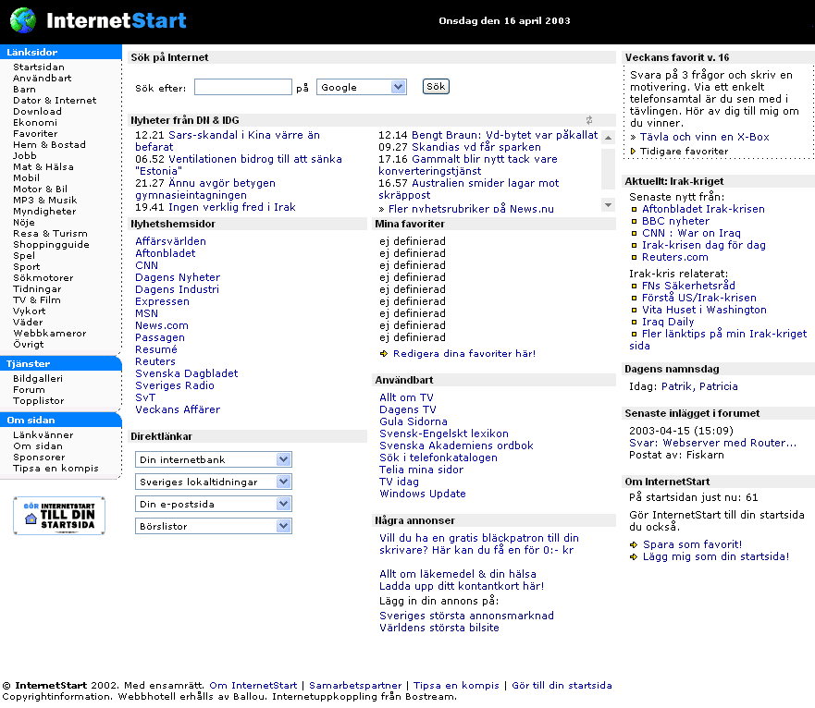The width and height of the screenshot is (815, 708).
Task: Open Bildgalleri under Tjänster
Action: coord(38,379)
